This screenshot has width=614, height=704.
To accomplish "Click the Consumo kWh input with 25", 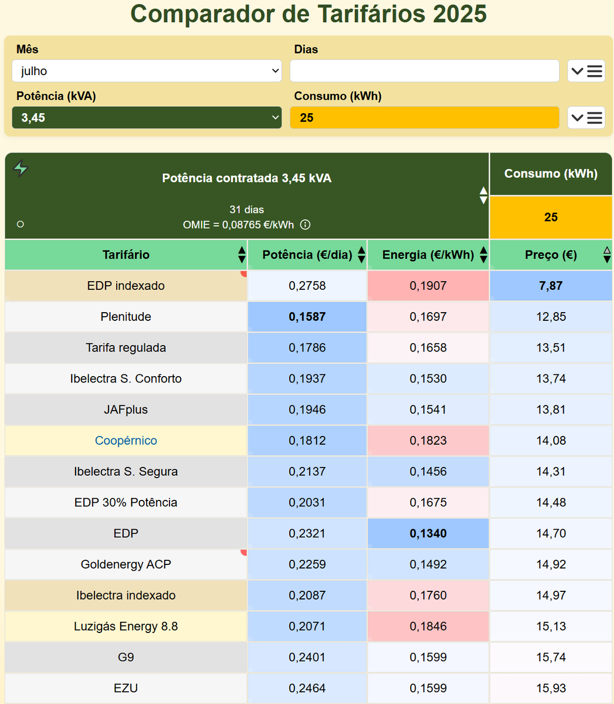I will (x=425, y=117).
